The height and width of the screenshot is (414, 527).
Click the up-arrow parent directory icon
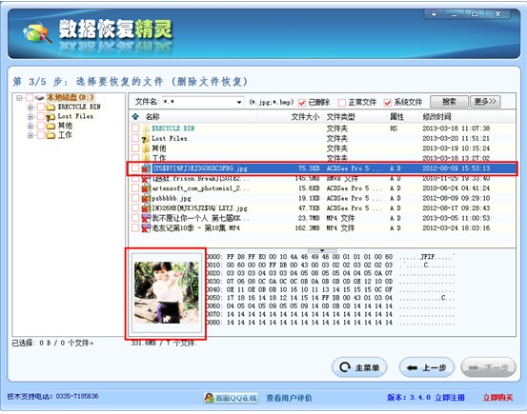135,116
